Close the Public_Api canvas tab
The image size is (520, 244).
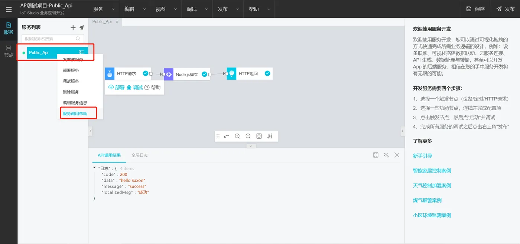pos(117,22)
